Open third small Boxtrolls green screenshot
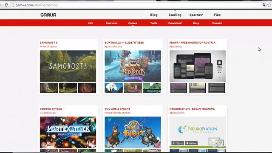Screen dimensions: 272x153 (x=152, y=88)
